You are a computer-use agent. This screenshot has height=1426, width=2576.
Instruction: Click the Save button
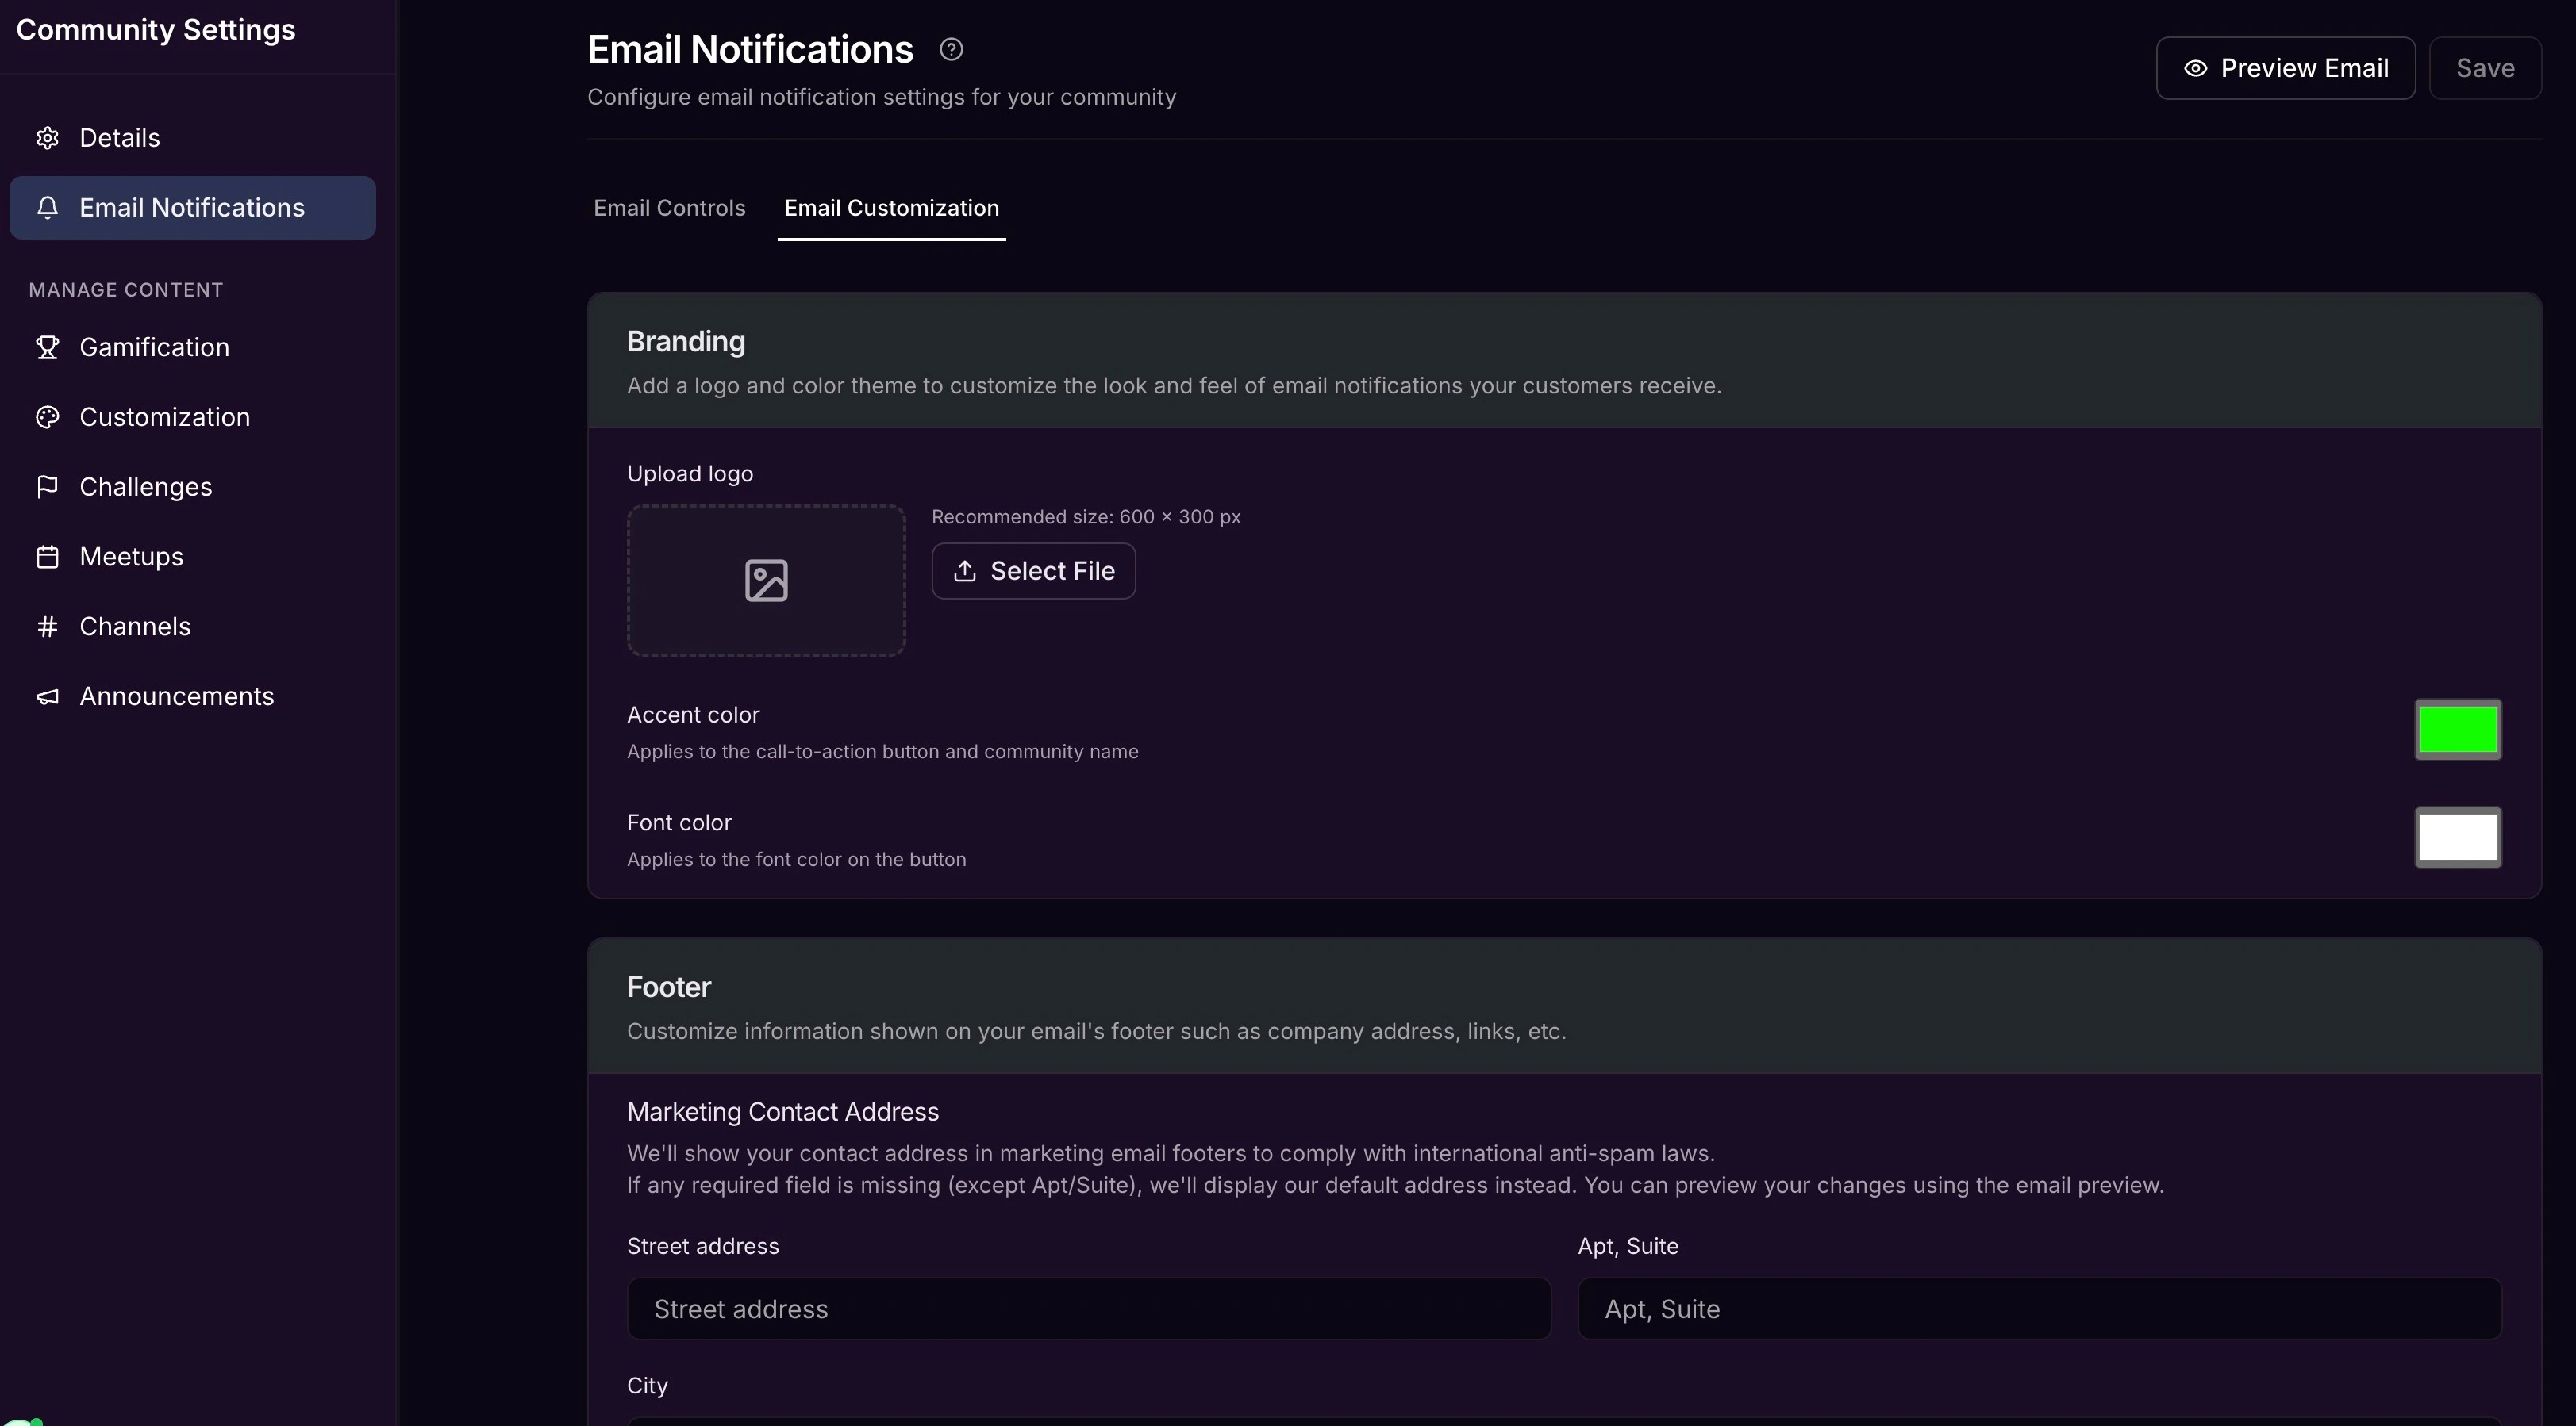pos(2485,68)
